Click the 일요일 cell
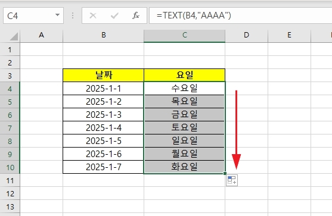332x216 pixels. coord(184,141)
